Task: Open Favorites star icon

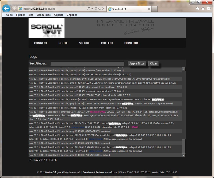Action: 203,9
